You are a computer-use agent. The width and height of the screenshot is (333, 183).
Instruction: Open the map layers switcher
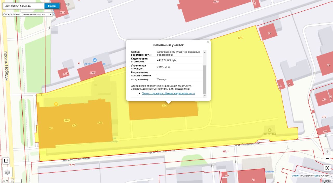coord(7,172)
